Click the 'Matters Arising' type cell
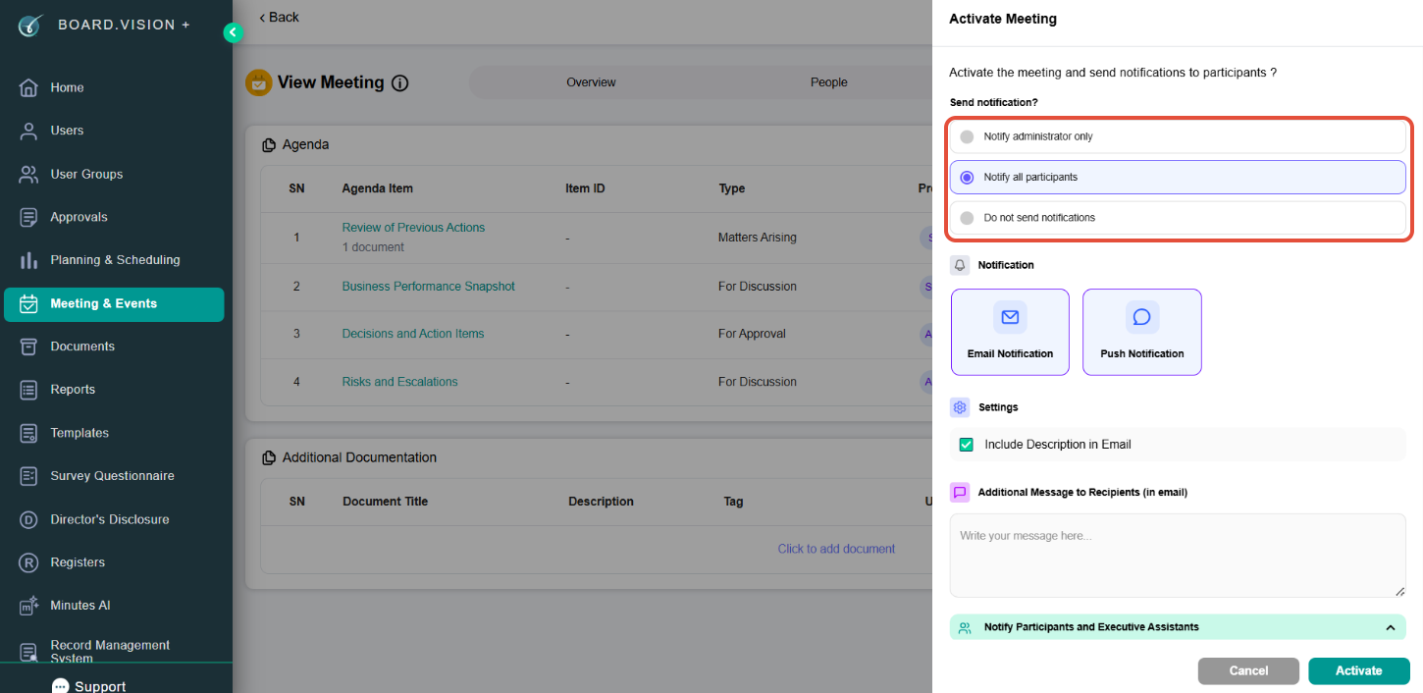The image size is (1423, 693). pos(758,238)
